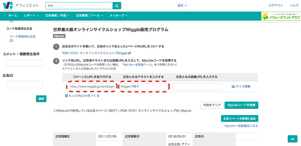
Task: Click the アフィリエイト header text
Action: pos(27,5)
